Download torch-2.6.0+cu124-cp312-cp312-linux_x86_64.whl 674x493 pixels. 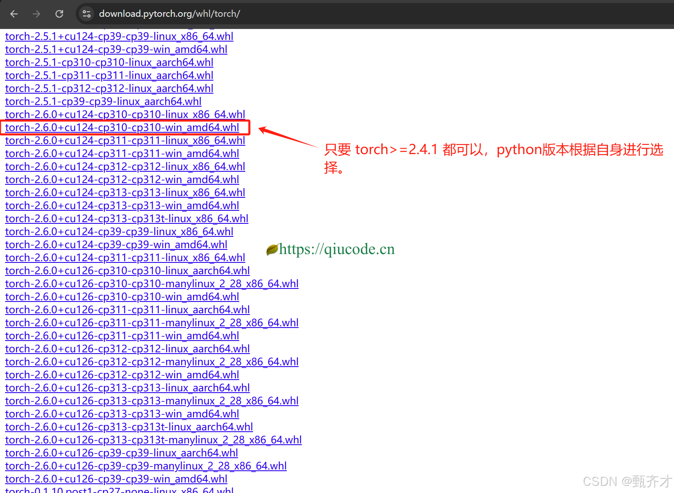click(x=125, y=167)
